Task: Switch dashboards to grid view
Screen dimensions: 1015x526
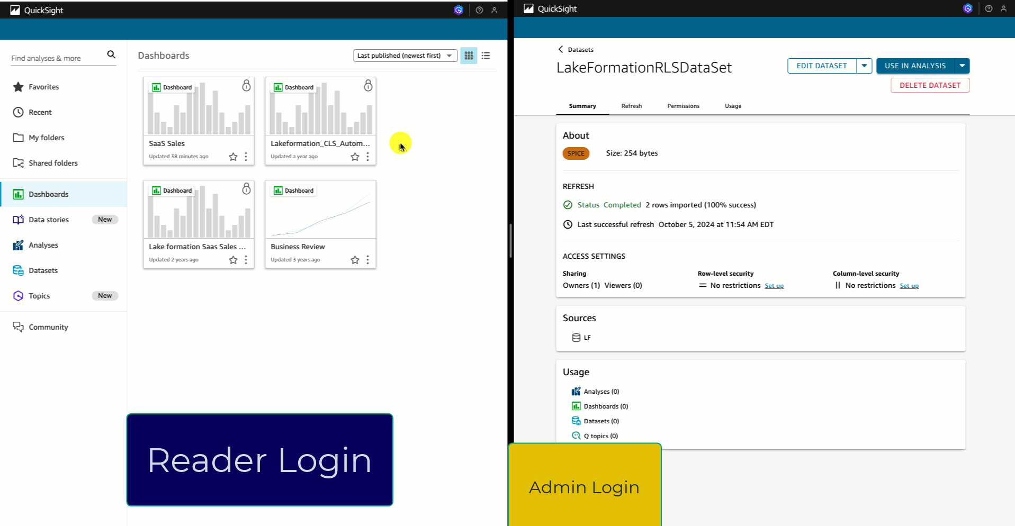Action: click(469, 56)
